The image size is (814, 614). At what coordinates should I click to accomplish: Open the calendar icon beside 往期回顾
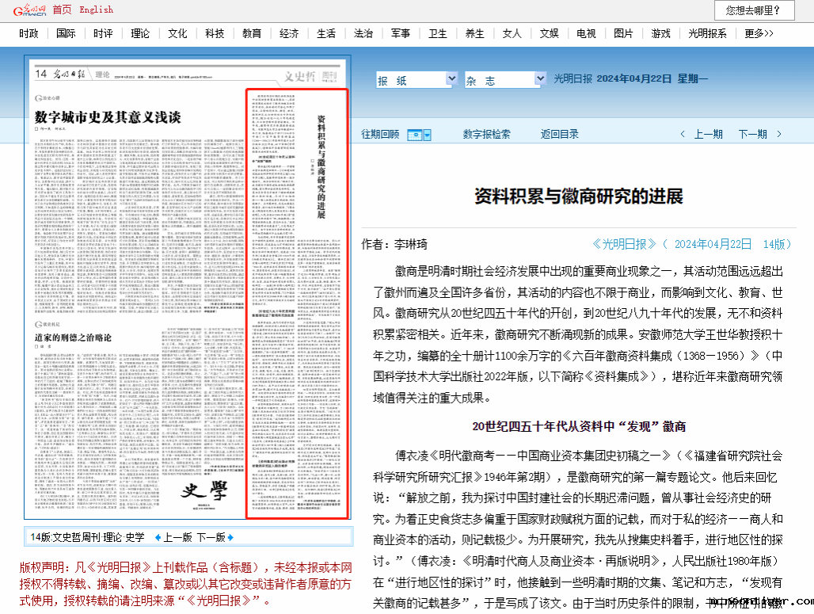pyautogui.click(x=419, y=135)
